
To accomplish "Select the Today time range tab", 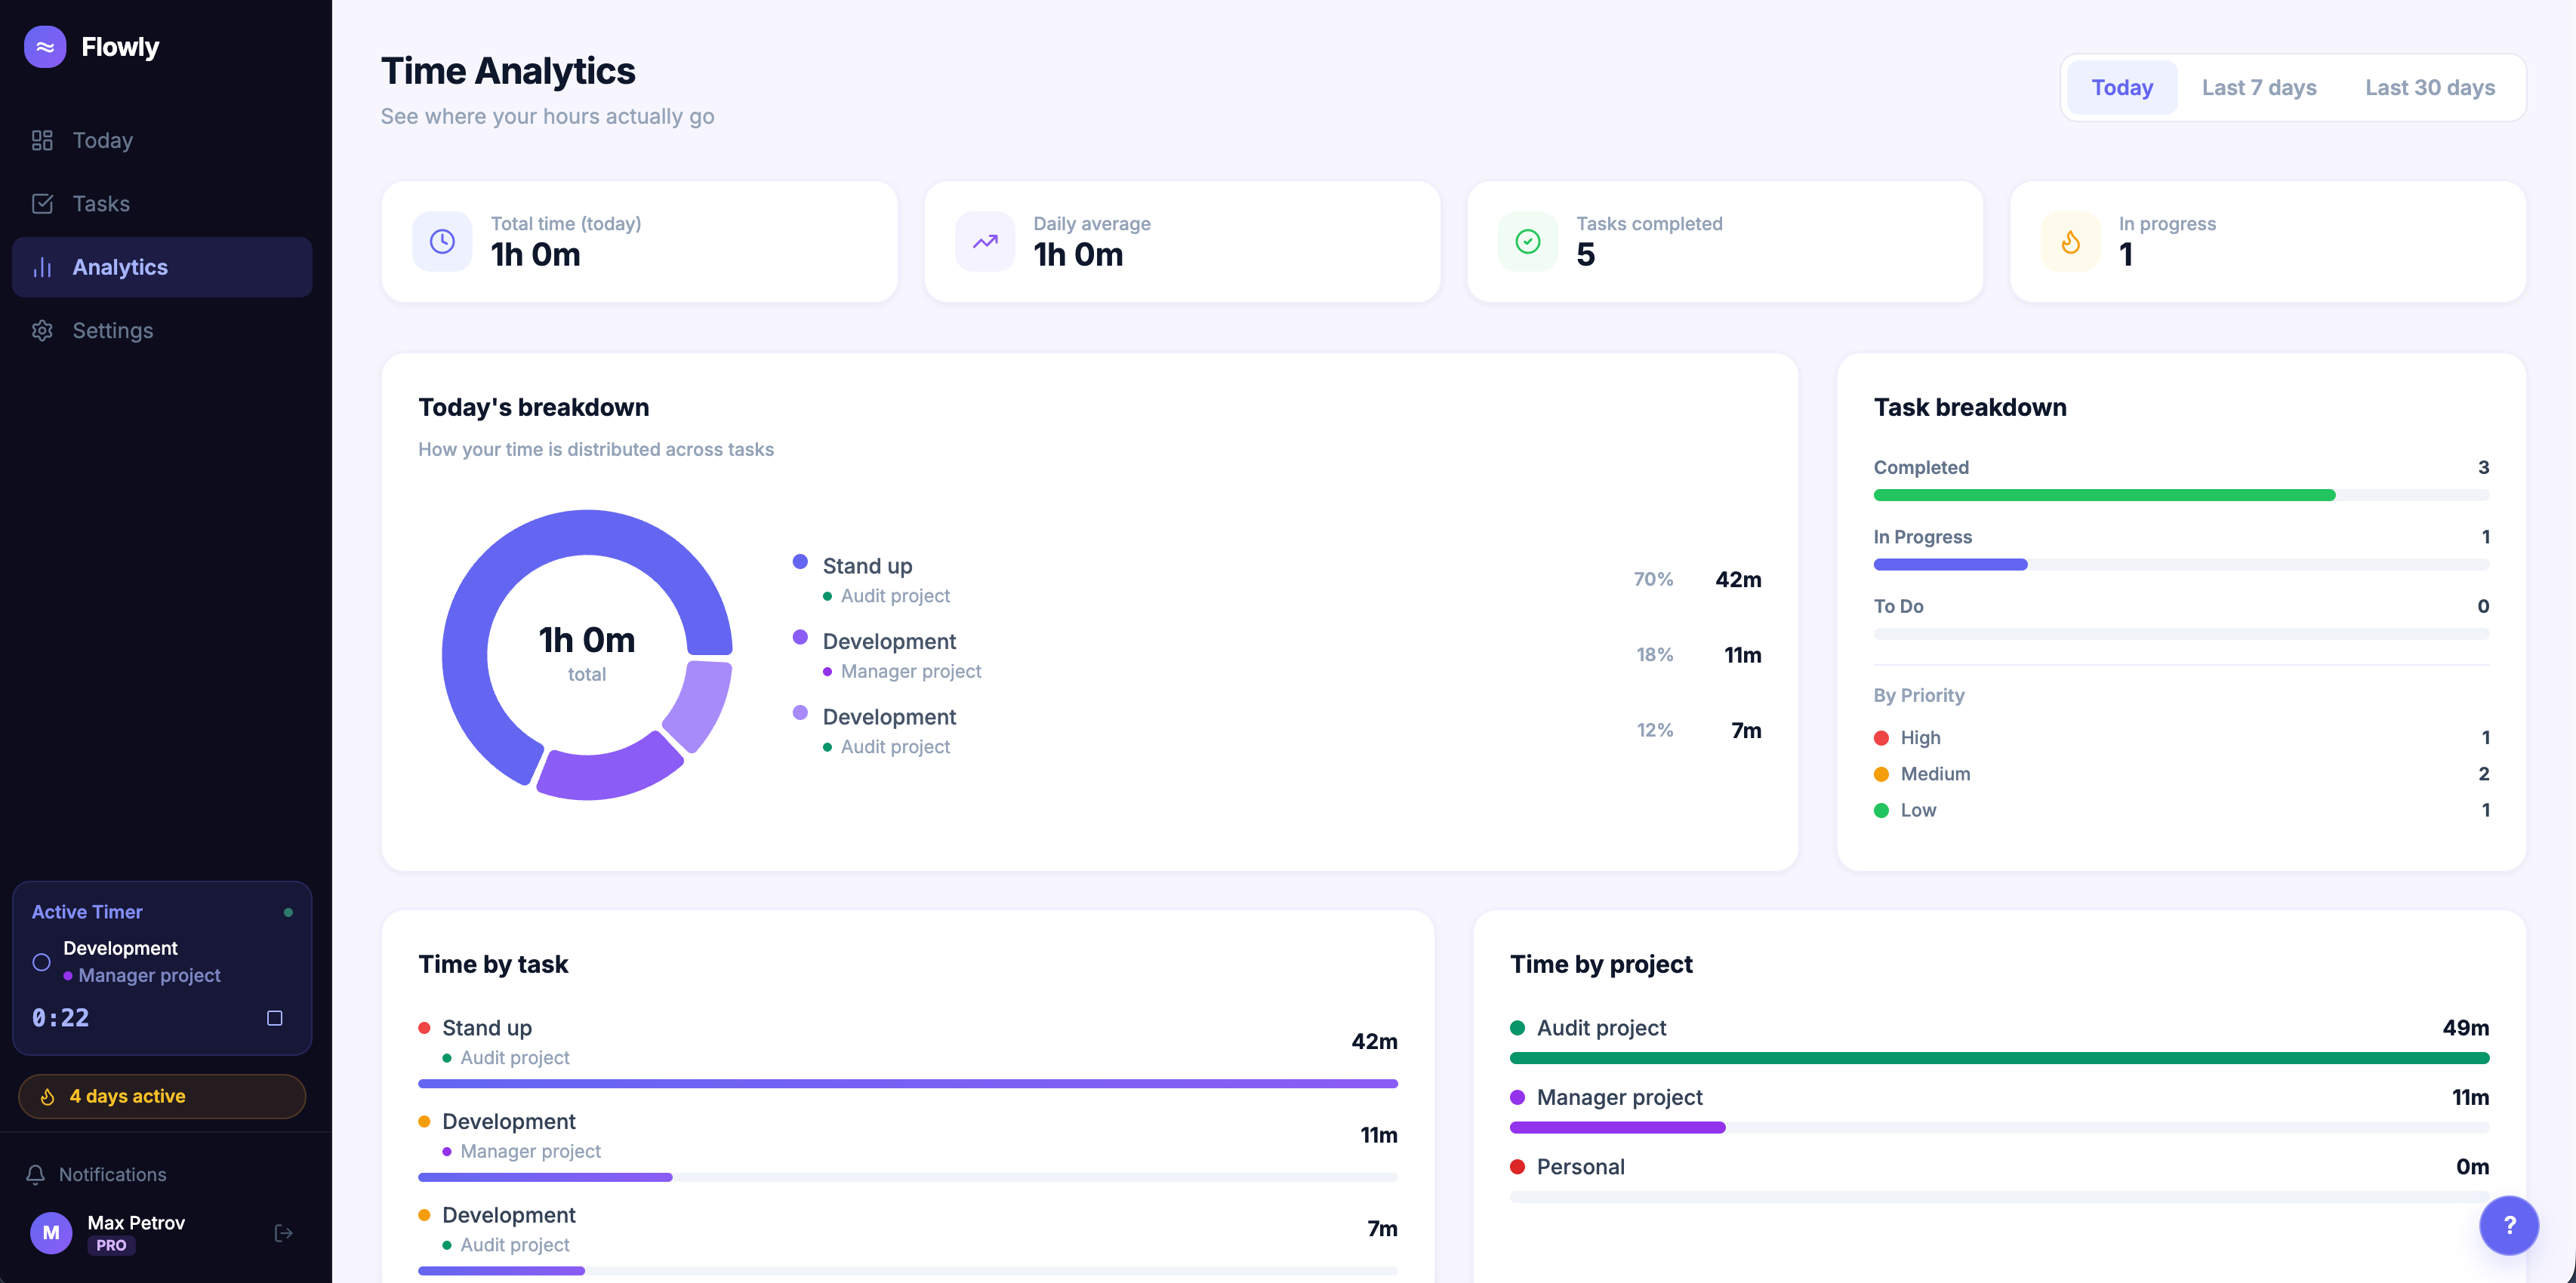I will (2121, 88).
